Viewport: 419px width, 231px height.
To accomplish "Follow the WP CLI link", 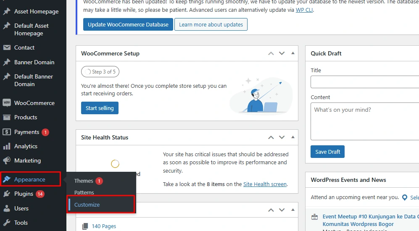I will point(304,10).
